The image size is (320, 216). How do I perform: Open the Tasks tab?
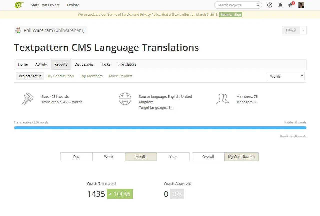[x=106, y=64]
